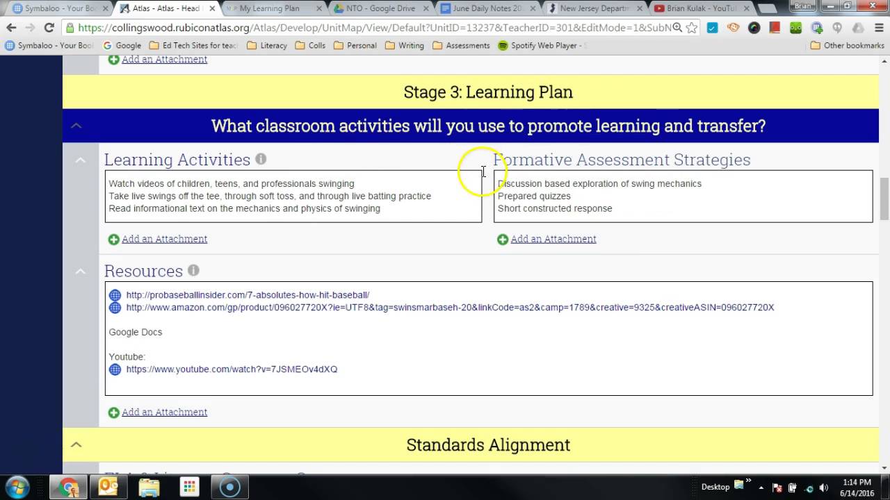890x500 pixels.
Task: Click the browser back arrow
Action: click(x=11, y=28)
